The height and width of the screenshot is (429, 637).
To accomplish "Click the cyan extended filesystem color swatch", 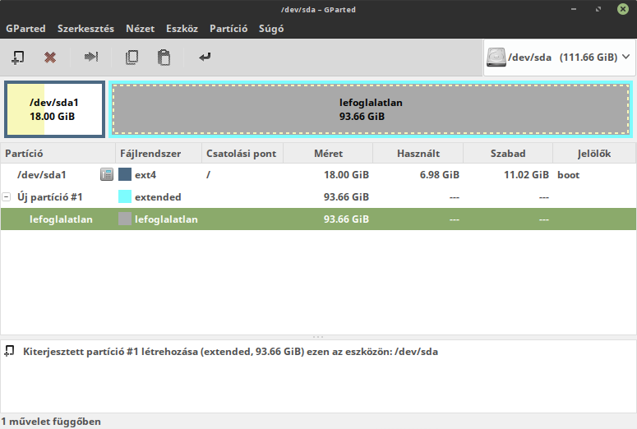I will pyautogui.click(x=125, y=196).
